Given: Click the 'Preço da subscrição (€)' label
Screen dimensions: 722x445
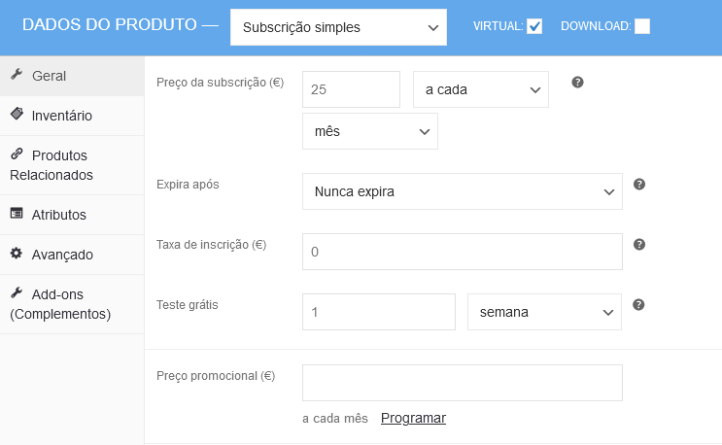Looking at the screenshot, I should point(221,83).
